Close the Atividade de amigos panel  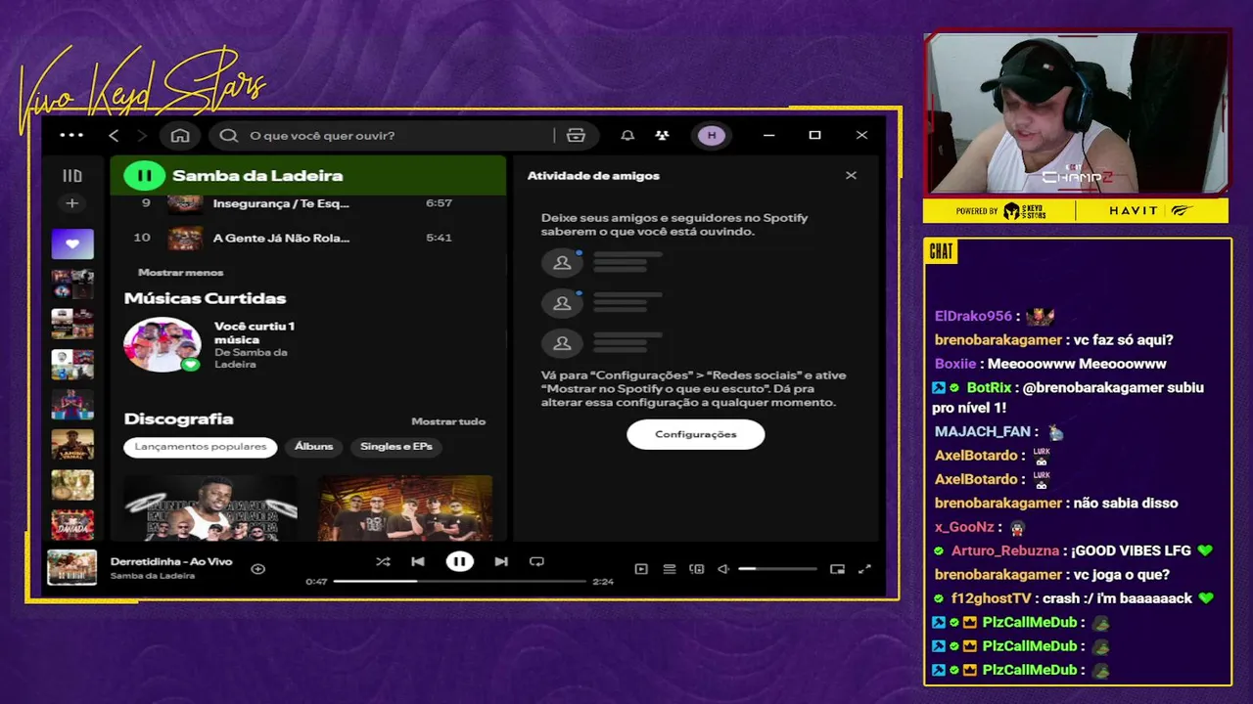pyautogui.click(x=851, y=176)
